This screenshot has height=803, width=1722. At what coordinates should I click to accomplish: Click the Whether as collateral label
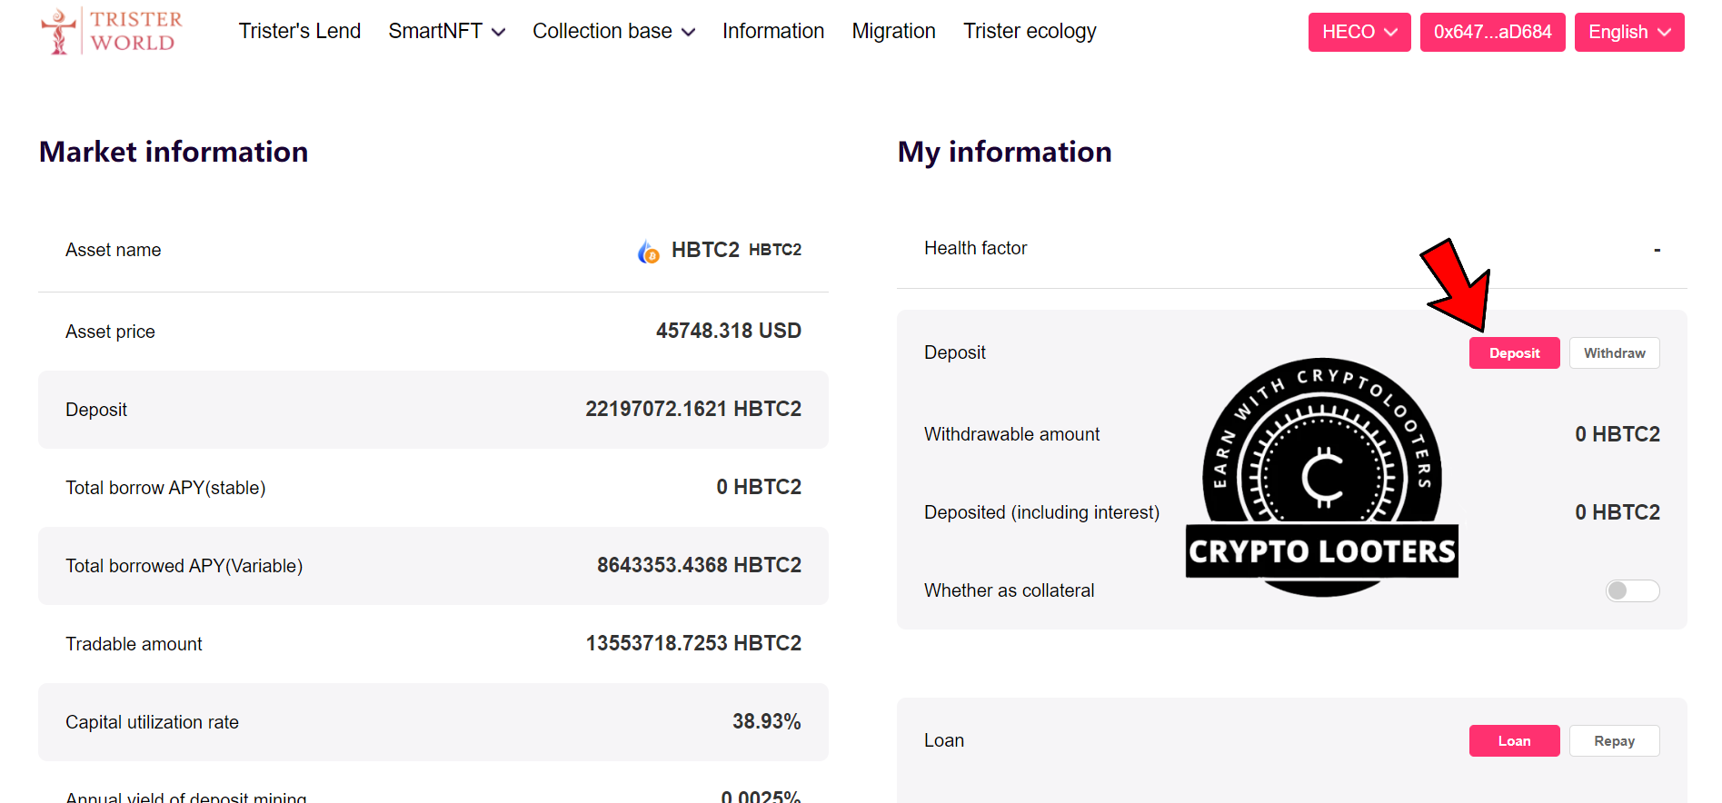(x=1009, y=590)
